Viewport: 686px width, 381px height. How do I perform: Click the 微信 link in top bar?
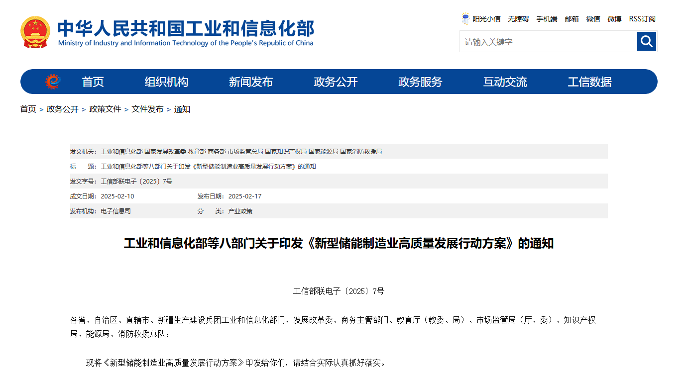coord(593,19)
